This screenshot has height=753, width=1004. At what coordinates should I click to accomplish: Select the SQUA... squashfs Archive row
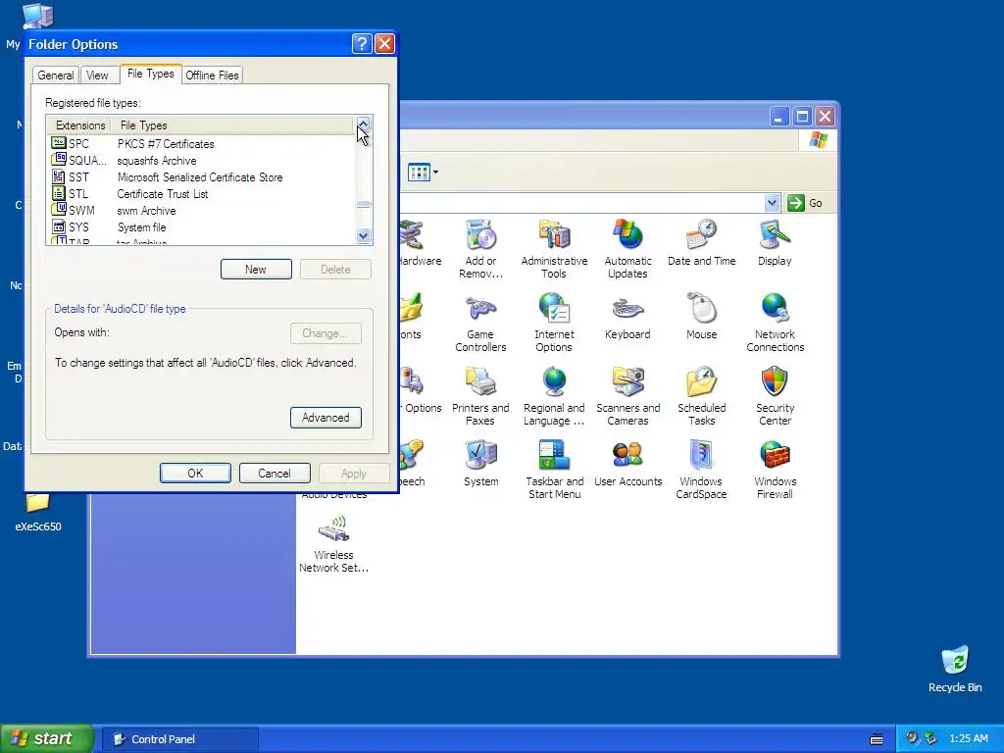[x=201, y=160]
